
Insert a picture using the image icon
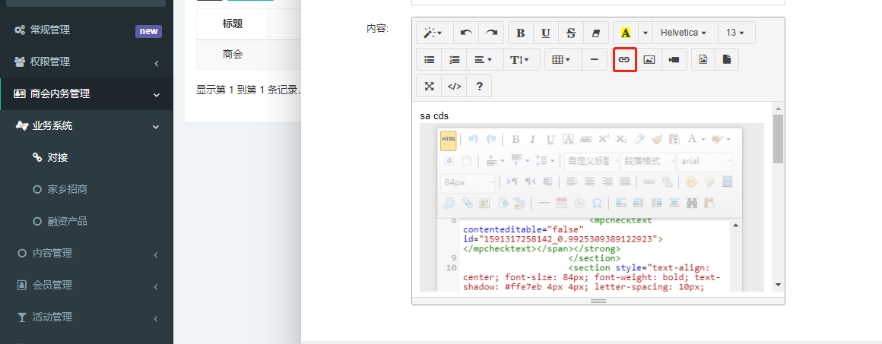point(649,59)
